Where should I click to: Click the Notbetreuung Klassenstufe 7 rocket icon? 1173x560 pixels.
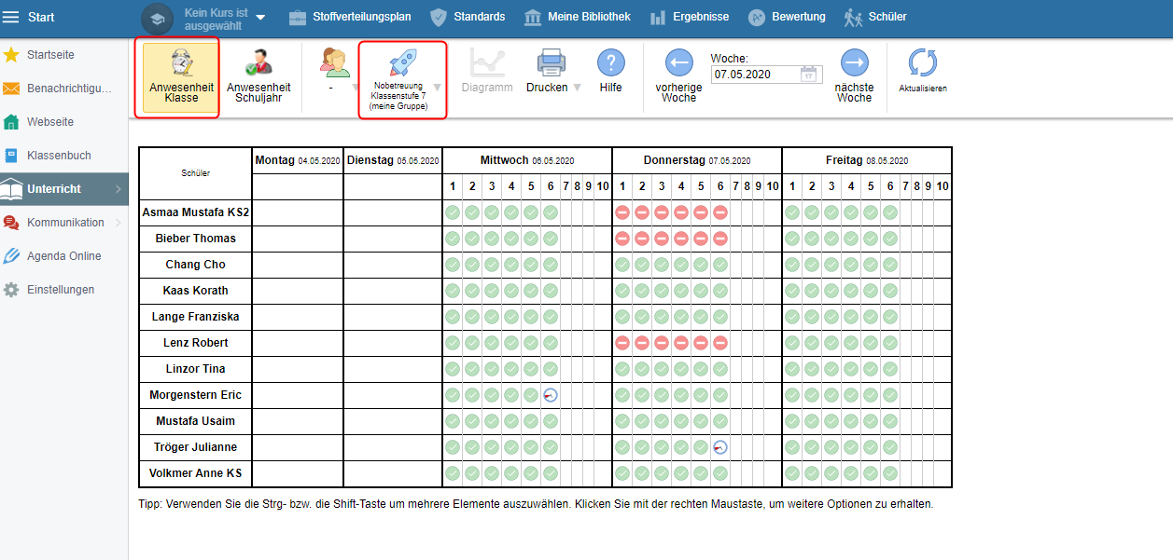point(402,62)
